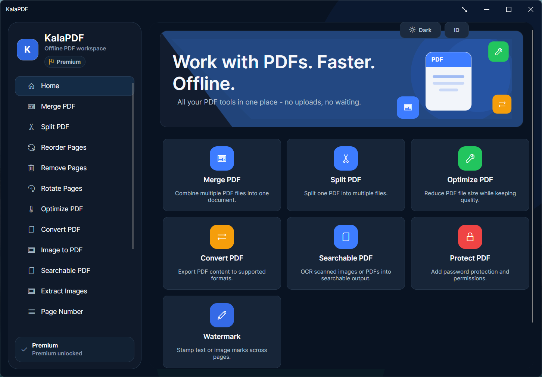Open Home in the sidebar
Screen dimensions: 542x377
tap(75, 86)
